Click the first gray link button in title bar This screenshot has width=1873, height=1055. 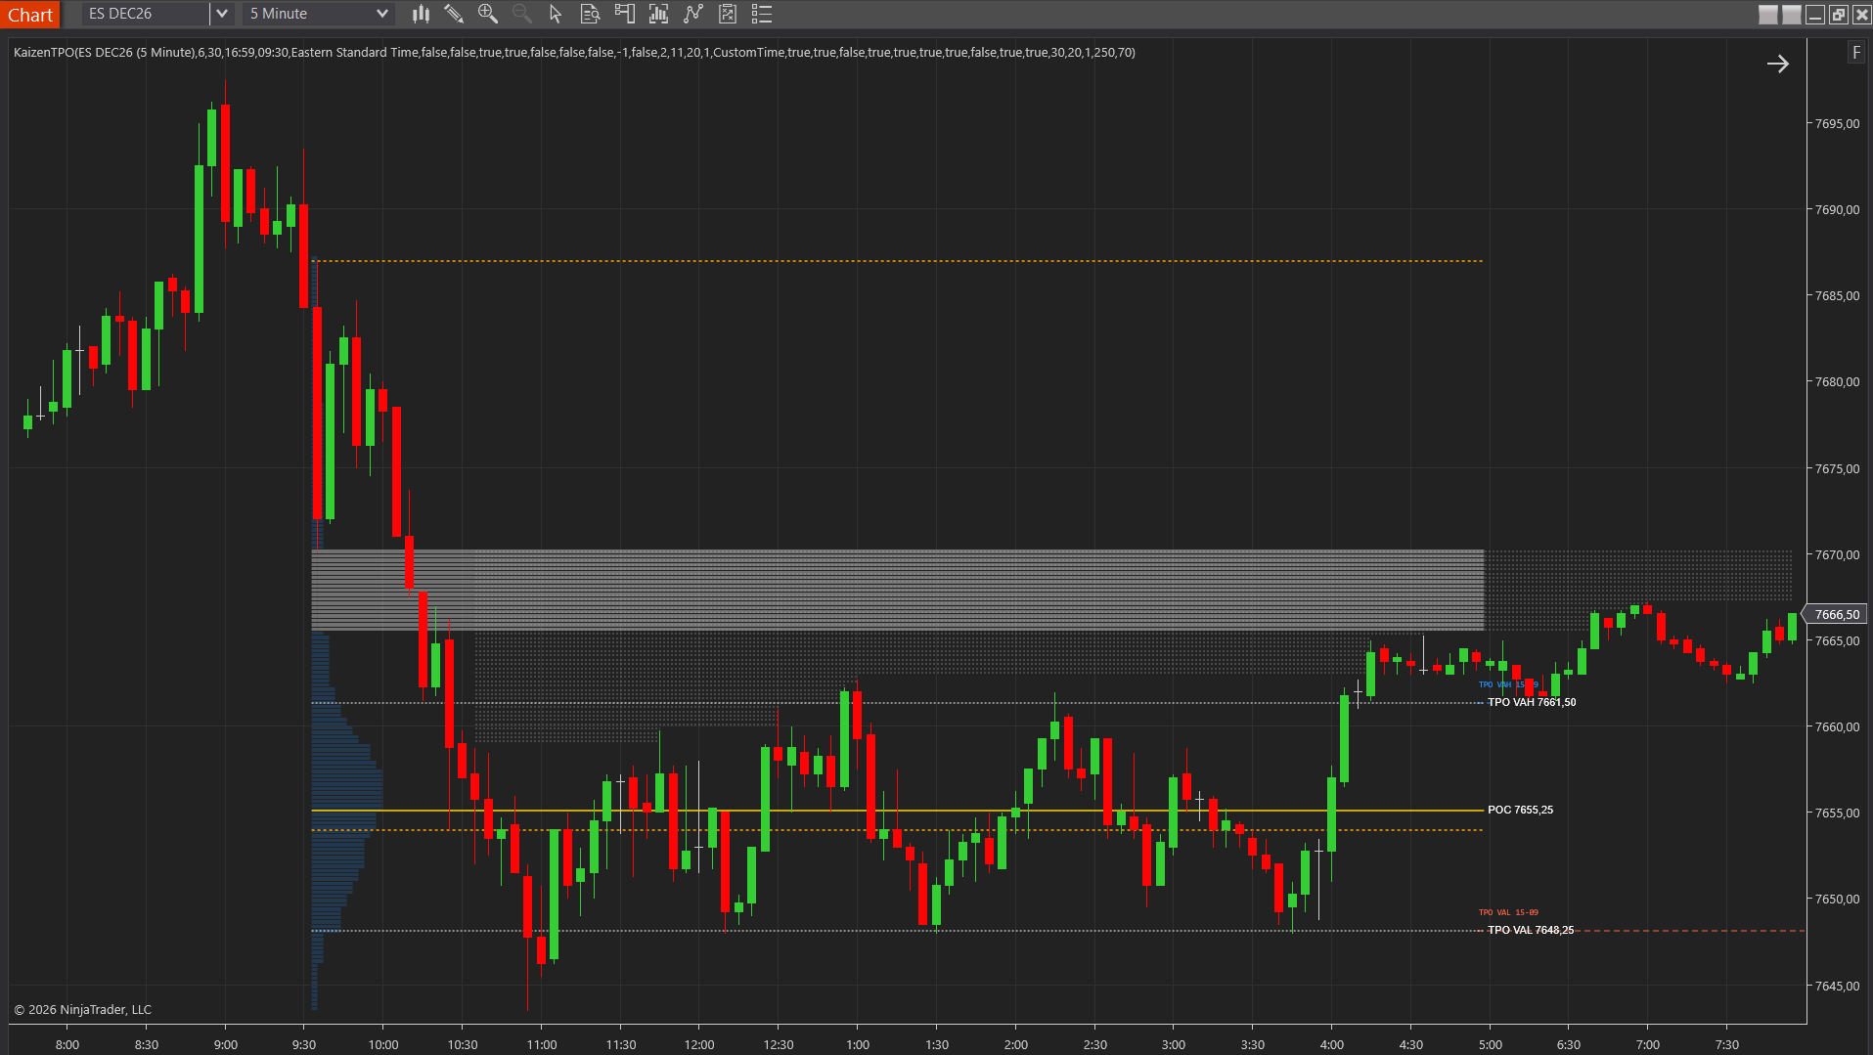click(x=1768, y=15)
